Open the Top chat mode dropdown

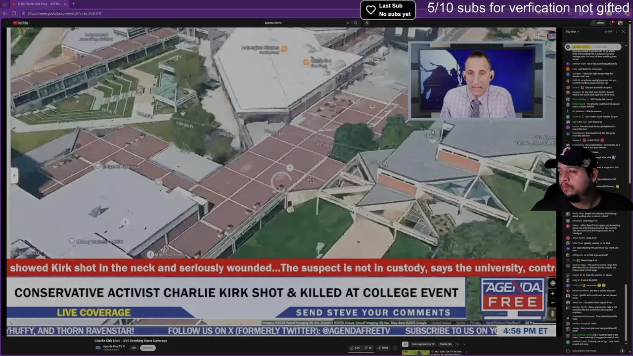pyautogui.click(x=572, y=32)
